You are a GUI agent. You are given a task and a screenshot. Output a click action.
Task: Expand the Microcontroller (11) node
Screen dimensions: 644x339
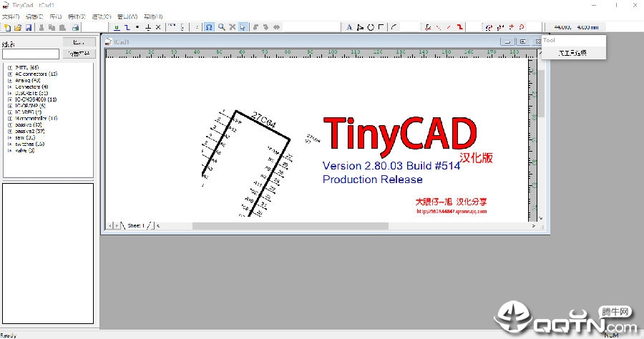(10, 119)
